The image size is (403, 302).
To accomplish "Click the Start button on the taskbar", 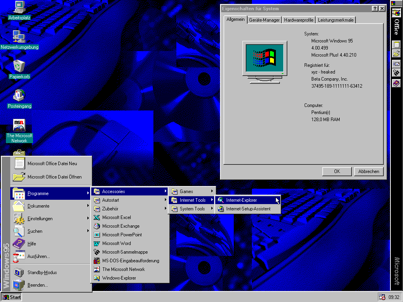I will (11, 297).
